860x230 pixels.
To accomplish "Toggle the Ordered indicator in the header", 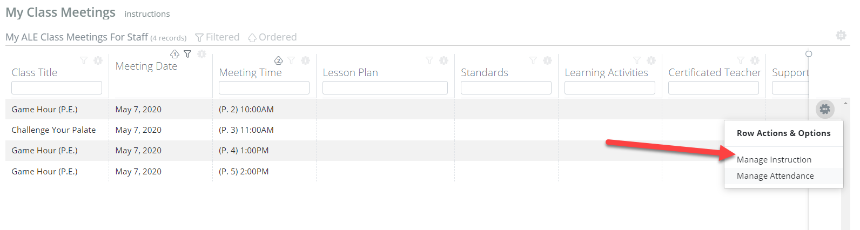I will coord(272,37).
